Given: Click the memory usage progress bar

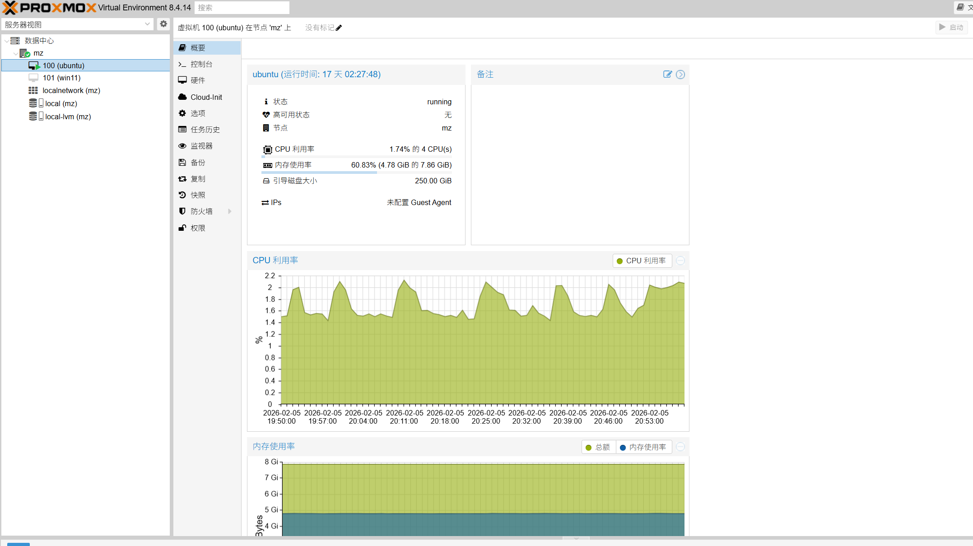Looking at the screenshot, I should (356, 172).
